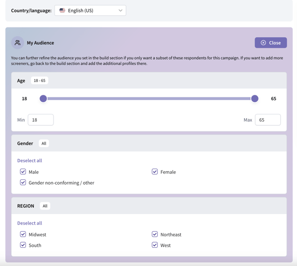
Task: Click Deselect all under REGION
Action: 30,223
